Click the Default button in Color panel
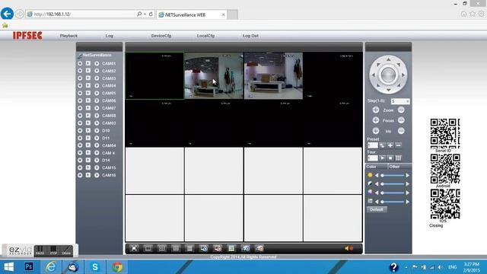This screenshot has width=487, height=274. point(377,210)
